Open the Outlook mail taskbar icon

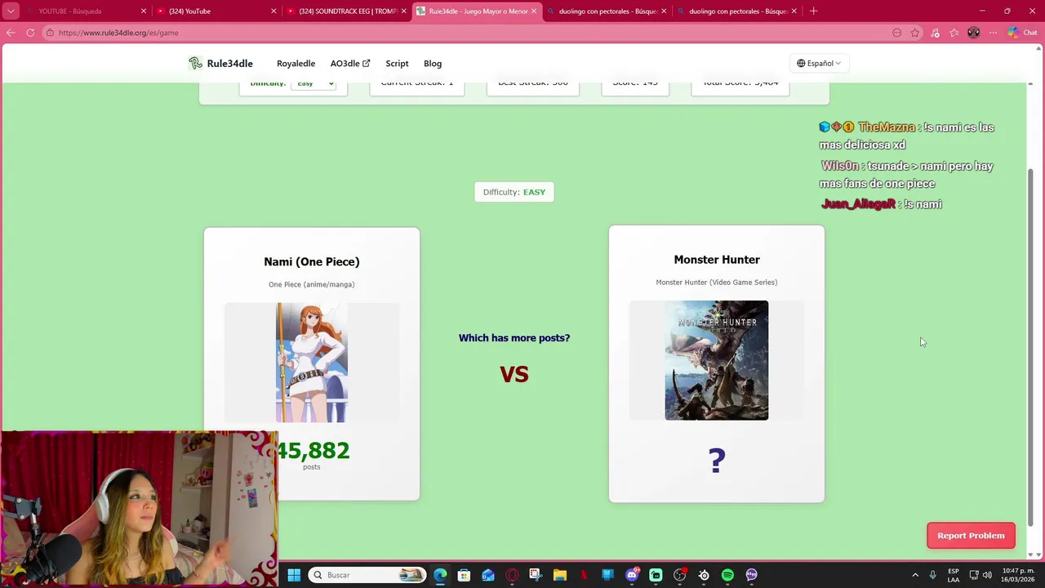(488, 575)
